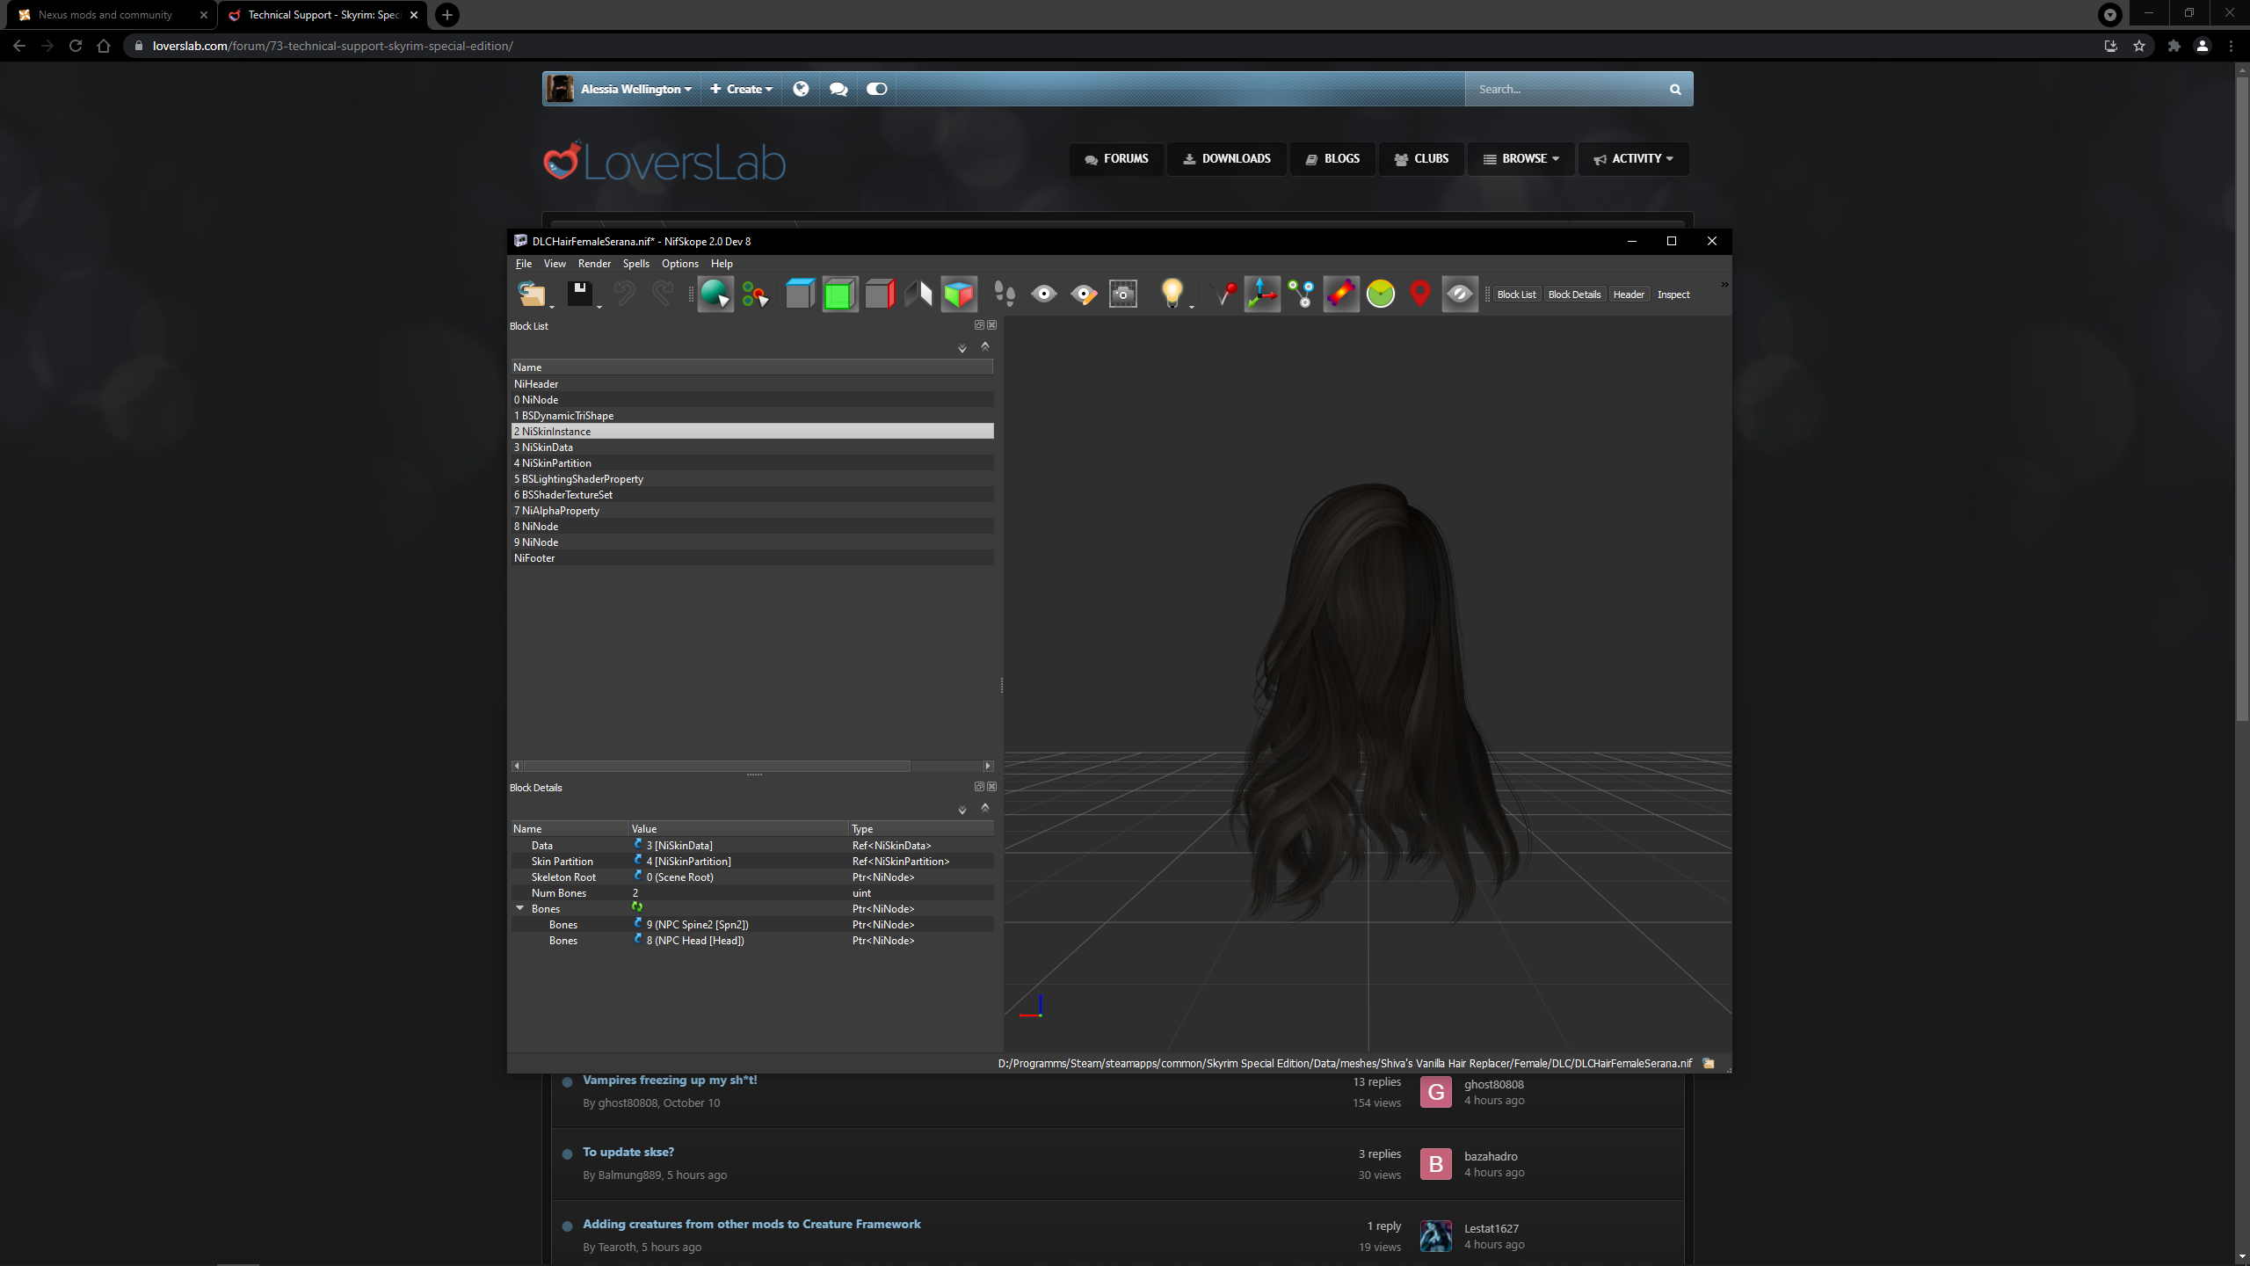Take a viewport screenshot with camera icon
The width and height of the screenshot is (2250, 1266).
coord(1123,294)
